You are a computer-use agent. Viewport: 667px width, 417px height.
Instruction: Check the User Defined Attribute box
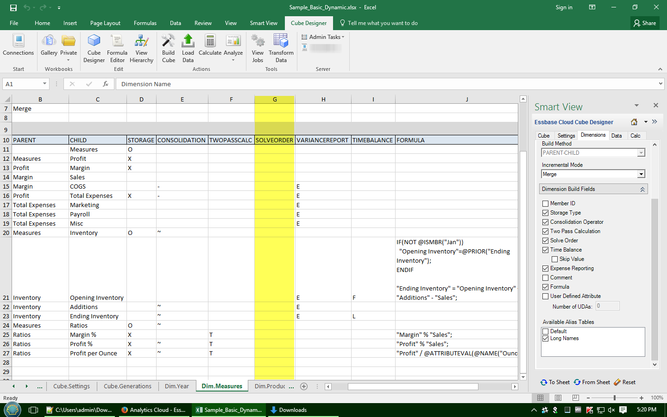(545, 296)
